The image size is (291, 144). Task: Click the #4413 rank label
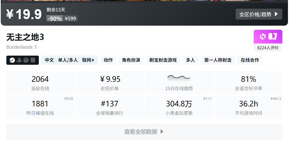pos(276,99)
